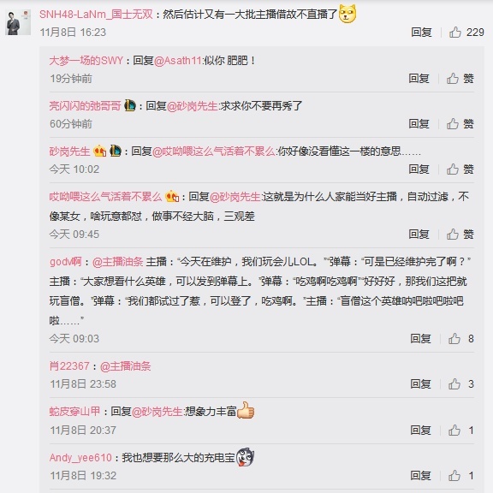Viewport: 493px width, 493px height.
Task: Like the top comment with 229 likes
Action: click(455, 32)
